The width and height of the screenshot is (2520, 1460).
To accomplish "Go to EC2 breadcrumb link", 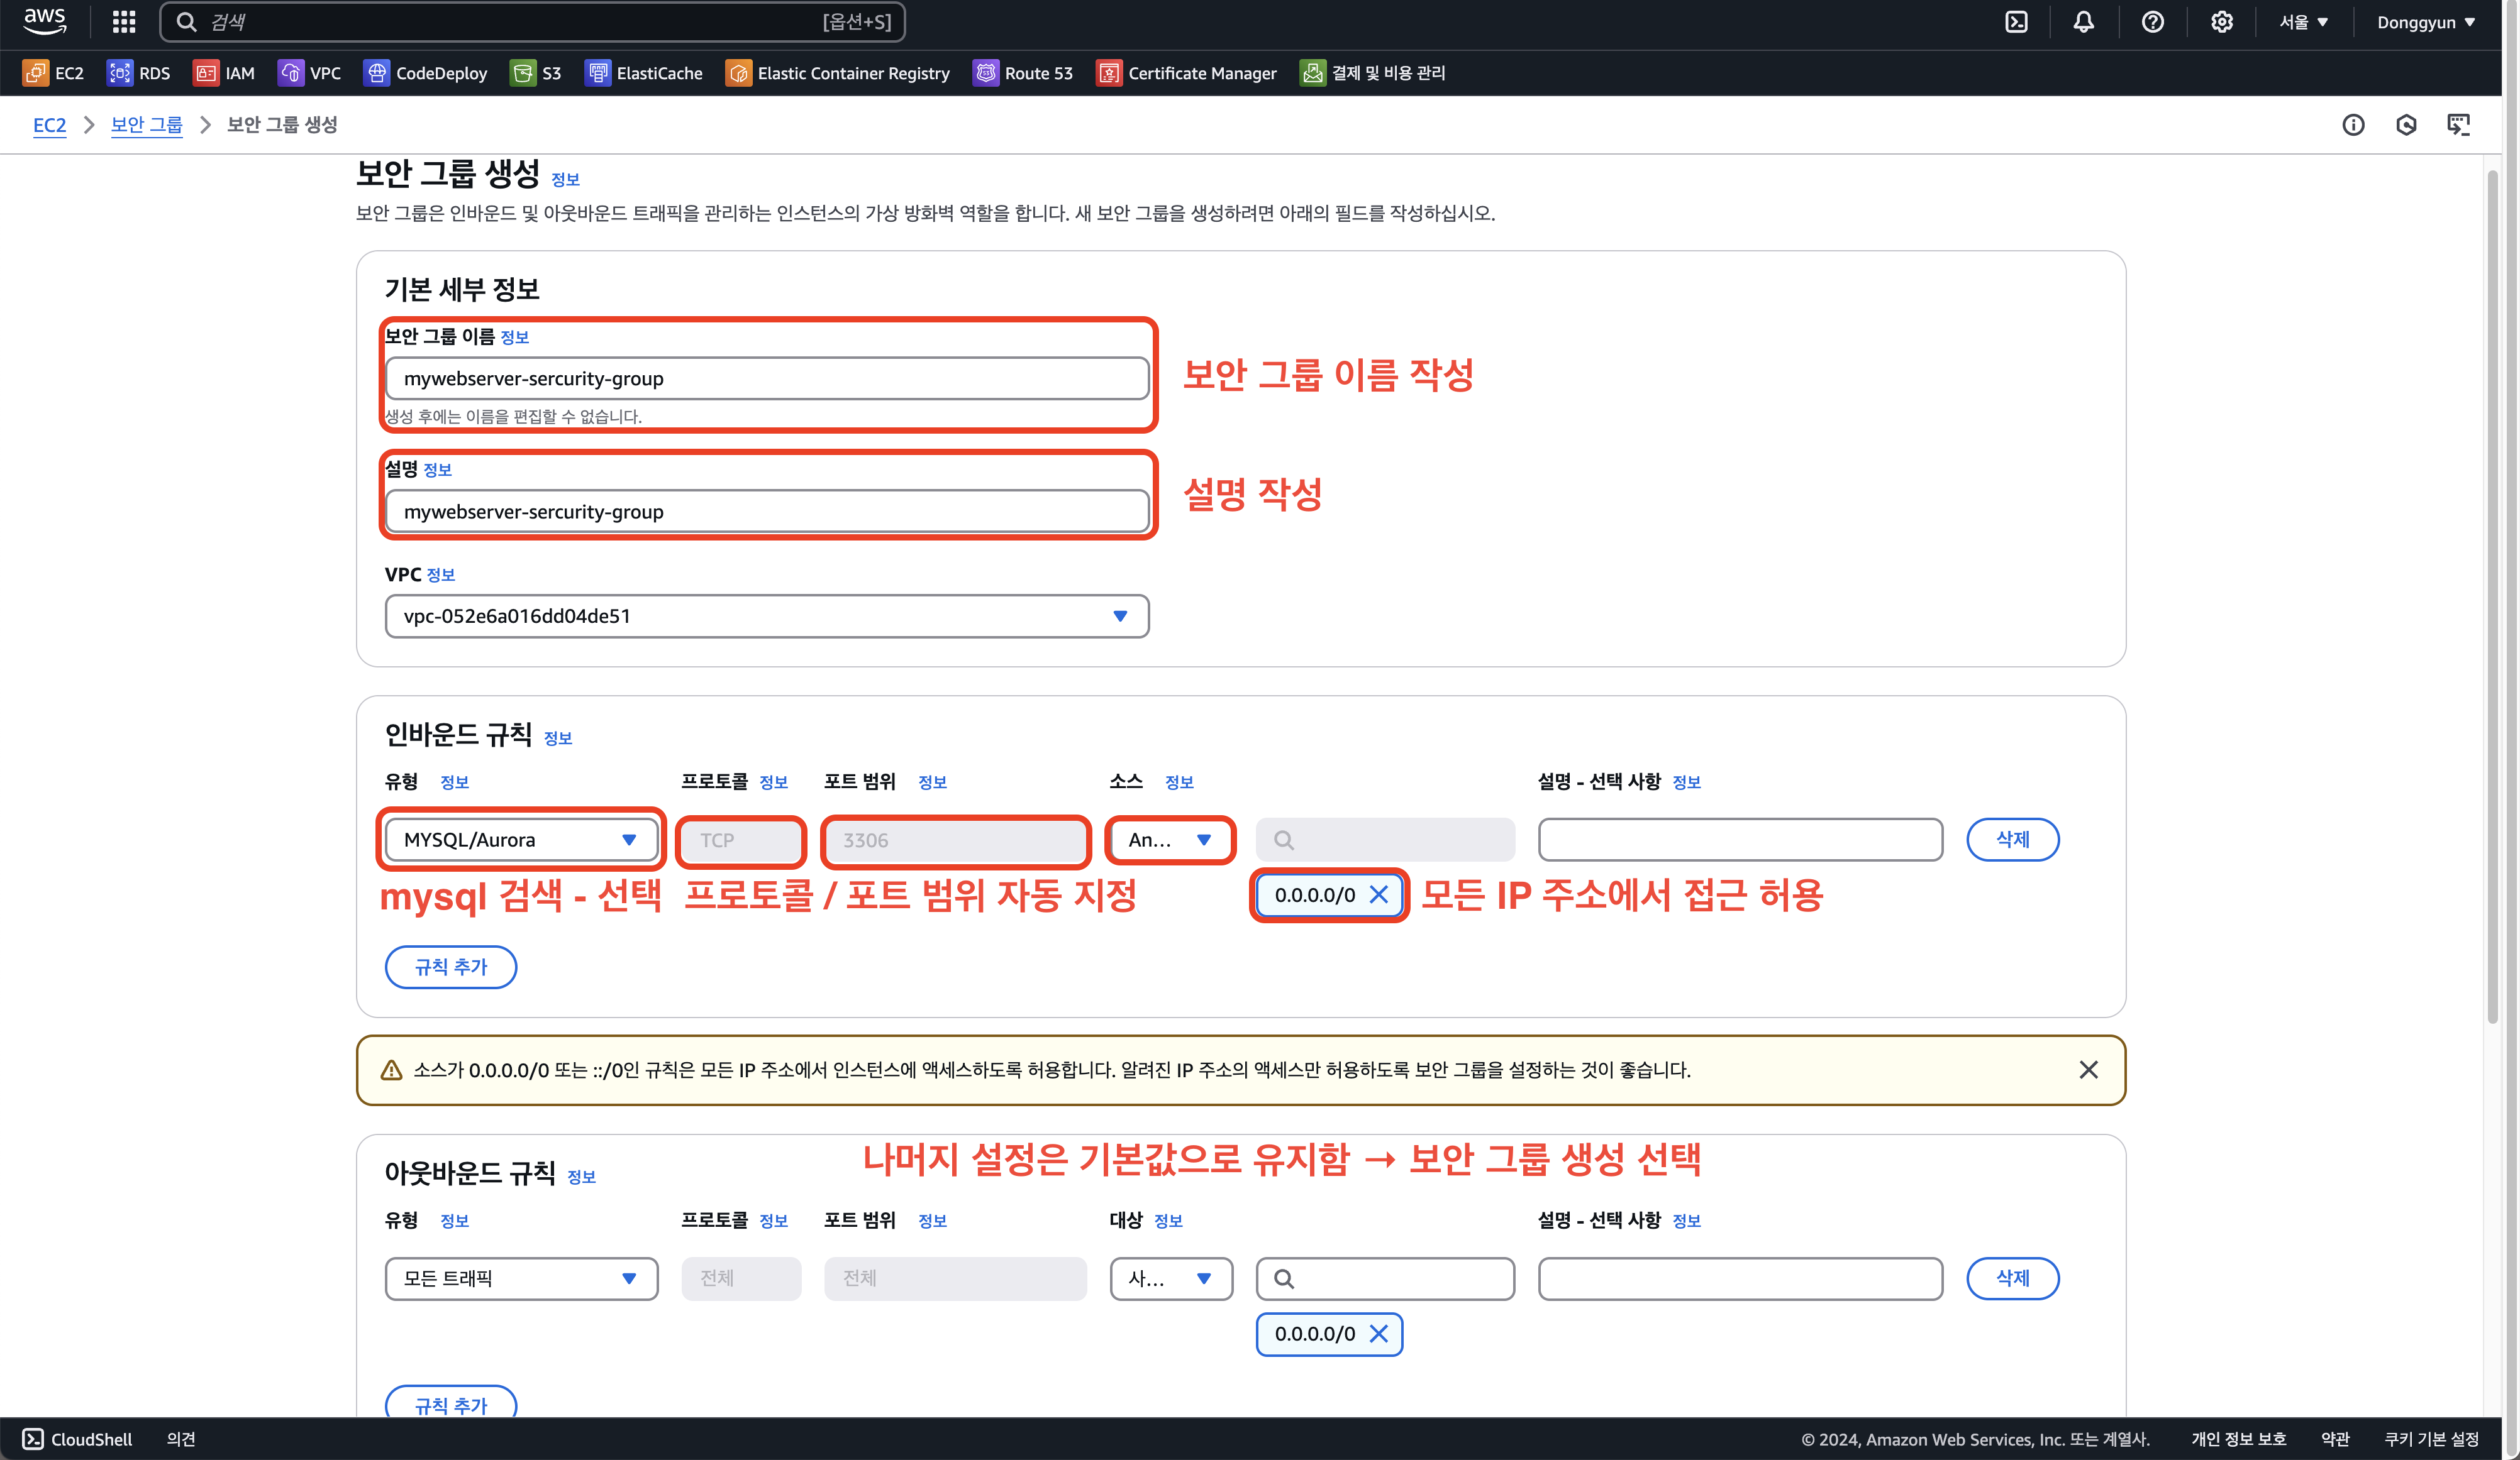I will tap(49, 125).
